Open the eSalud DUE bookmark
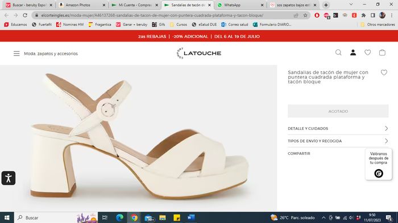Image resolution: width=398 pixels, height=223 pixels. [x=204, y=24]
